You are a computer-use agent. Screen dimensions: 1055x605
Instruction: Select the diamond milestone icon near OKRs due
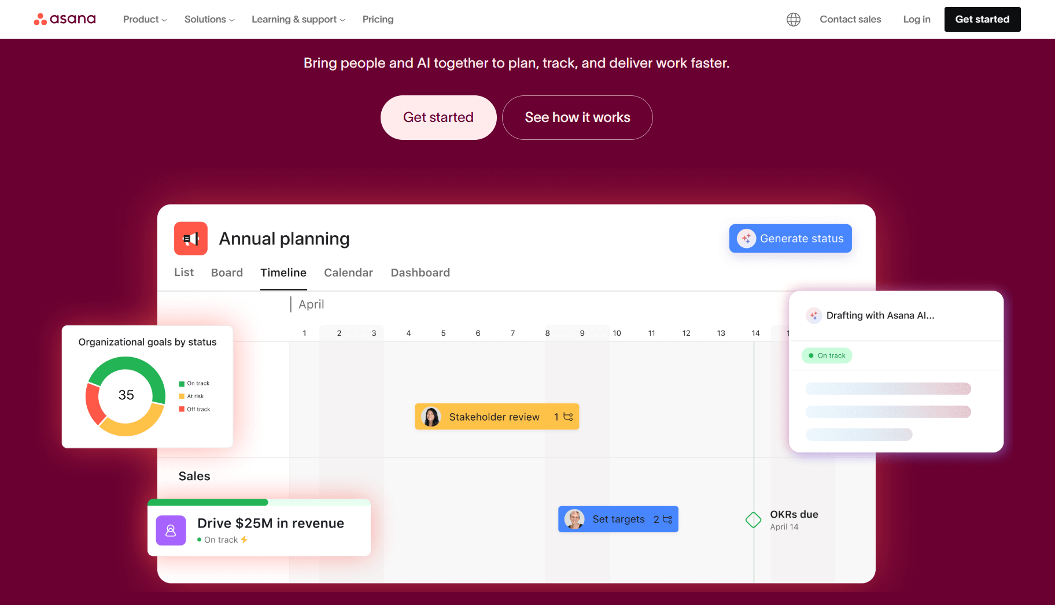(x=753, y=519)
